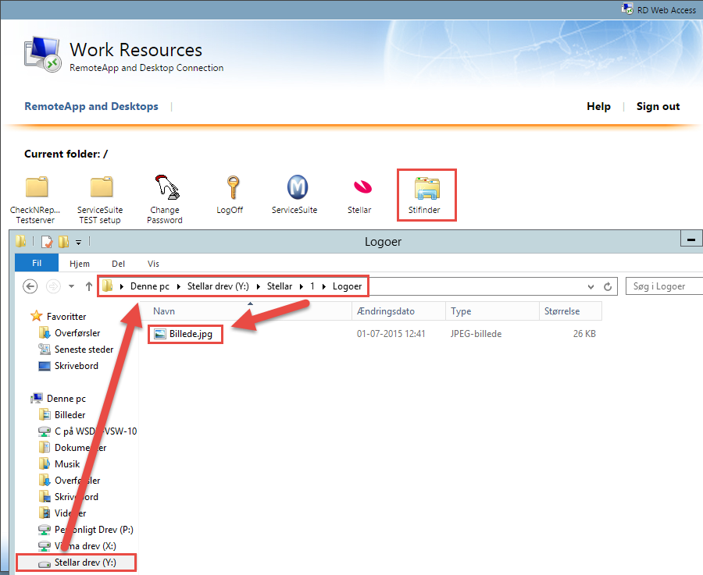Open the CheckNRep Testserver folder icon
This screenshot has width=703, height=575.
[36, 187]
